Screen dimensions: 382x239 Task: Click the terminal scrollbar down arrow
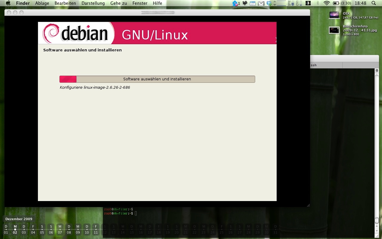[377, 231]
